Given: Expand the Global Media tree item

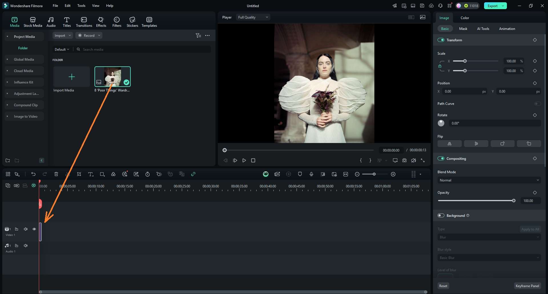Looking at the screenshot, I should tap(7, 60).
